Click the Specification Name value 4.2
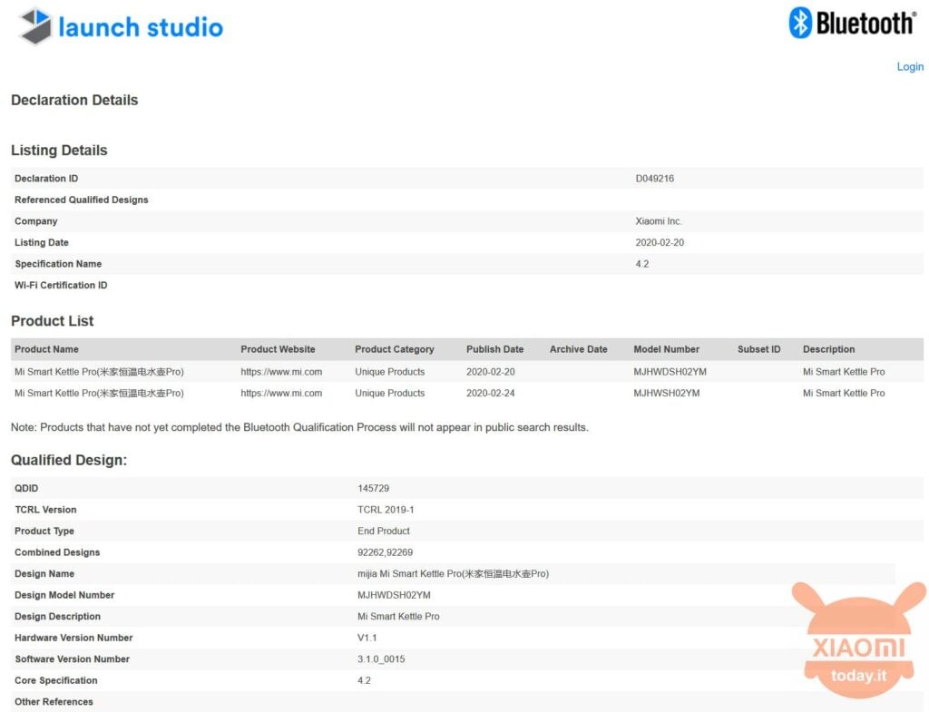This screenshot has height=712, width=929. tap(642, 264)
